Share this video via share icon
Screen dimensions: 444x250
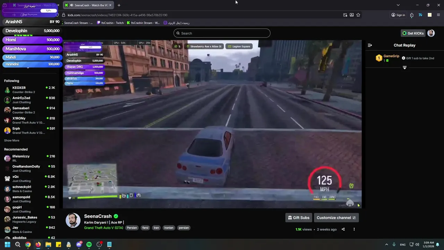pos(343,229)
